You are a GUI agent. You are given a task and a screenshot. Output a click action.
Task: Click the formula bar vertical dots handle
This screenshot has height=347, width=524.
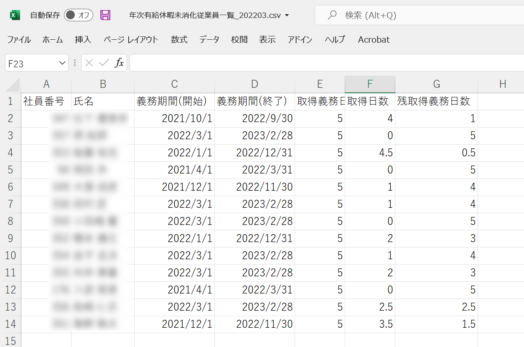pyautogui.click(x=75, y=63)
